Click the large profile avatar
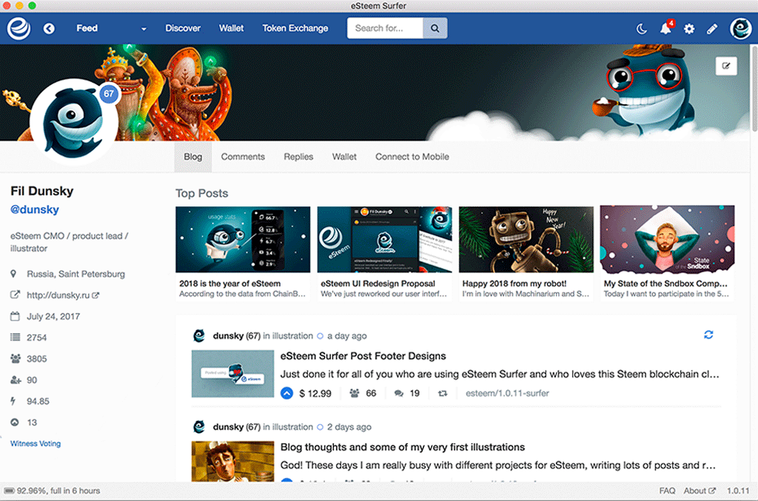This screenshot has width=758, height=501. (x=73, y=122)
